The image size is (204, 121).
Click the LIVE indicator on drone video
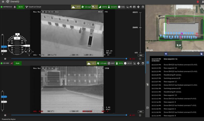click(x=133, y=59)
